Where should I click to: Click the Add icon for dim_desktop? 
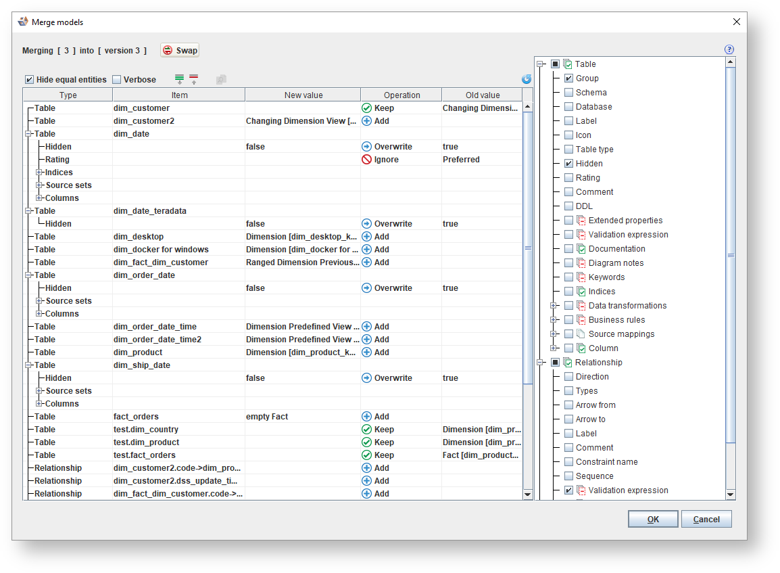click(x=366, y=237)
